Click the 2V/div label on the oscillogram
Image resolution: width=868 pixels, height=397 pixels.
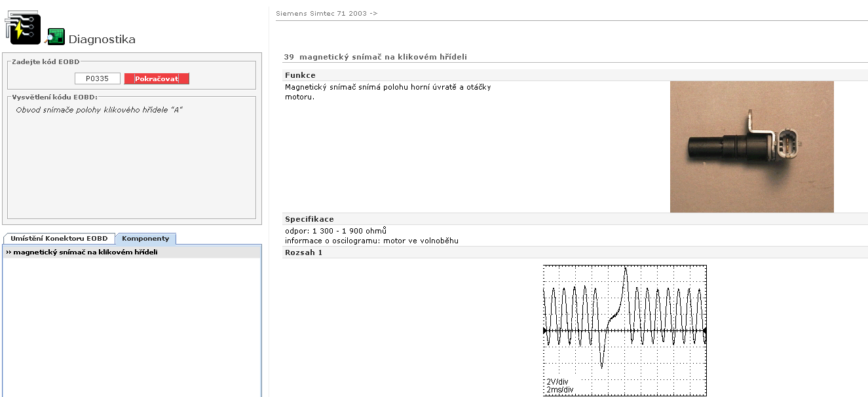[557, 381]
